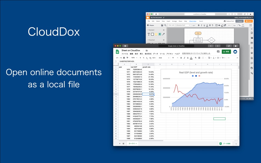The image size is (261, 163).
Task: Click the save status link in Sheets
Action: click(x=196, y=54)
